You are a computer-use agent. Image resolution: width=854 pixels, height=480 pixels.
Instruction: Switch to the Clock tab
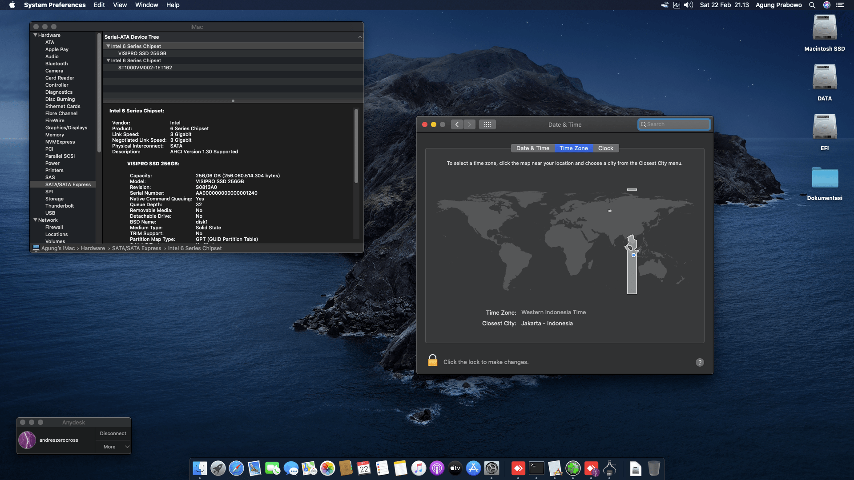click(x=606, y=148)
